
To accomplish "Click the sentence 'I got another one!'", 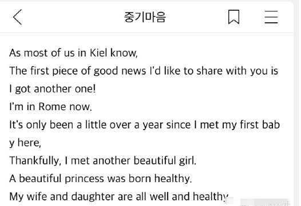I will coord(53,88).
